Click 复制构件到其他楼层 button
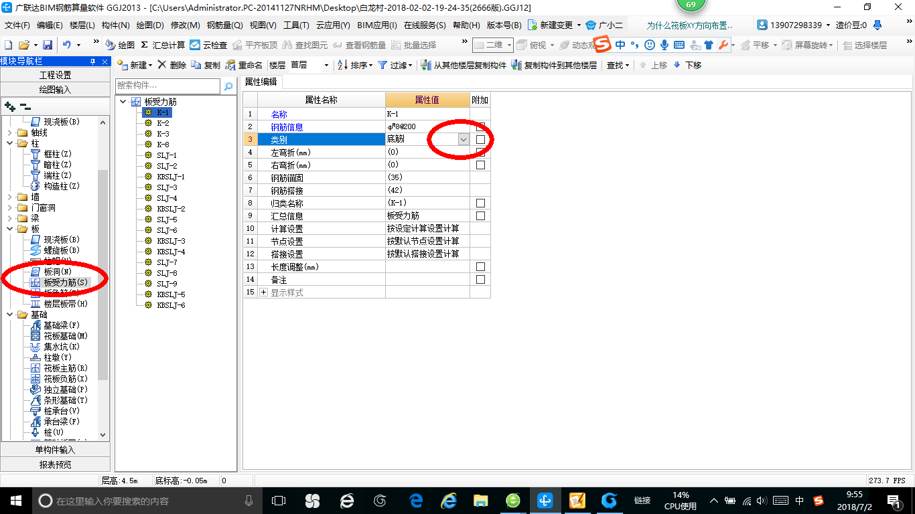This screenshot has height=514, width=915. (x=554, y=65)
